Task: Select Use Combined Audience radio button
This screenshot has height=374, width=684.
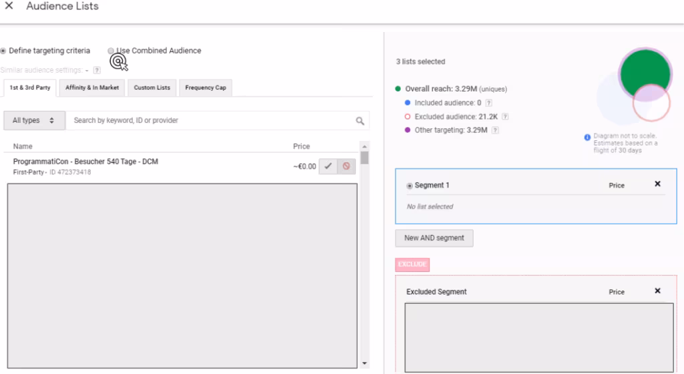Action: 111,51
